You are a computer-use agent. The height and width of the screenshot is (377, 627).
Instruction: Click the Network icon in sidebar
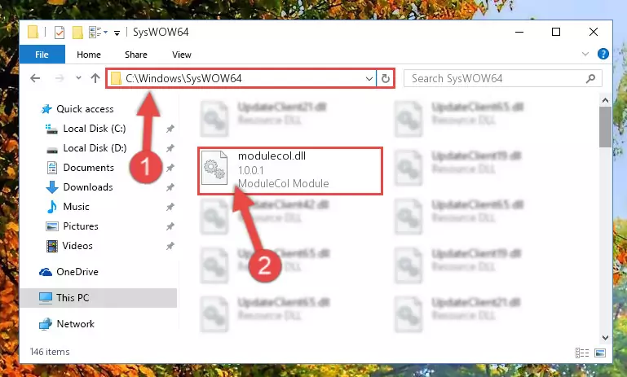click(46, 324)
